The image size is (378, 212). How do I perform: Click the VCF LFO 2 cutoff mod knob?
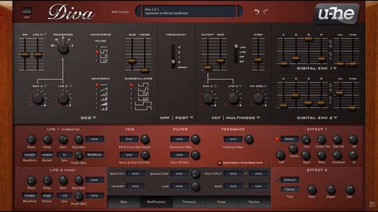click(x=233, y=98)
